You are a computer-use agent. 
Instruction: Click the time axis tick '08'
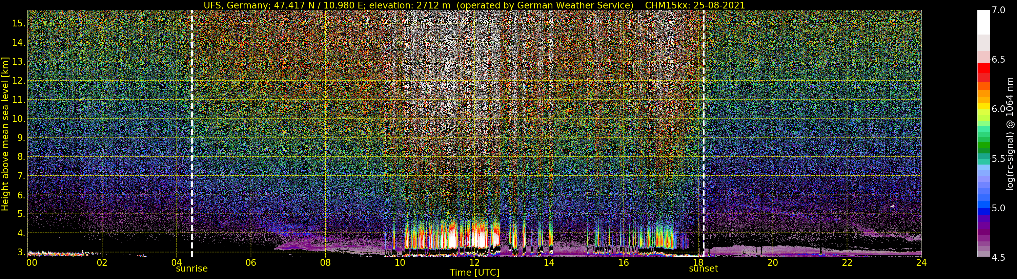325,262
